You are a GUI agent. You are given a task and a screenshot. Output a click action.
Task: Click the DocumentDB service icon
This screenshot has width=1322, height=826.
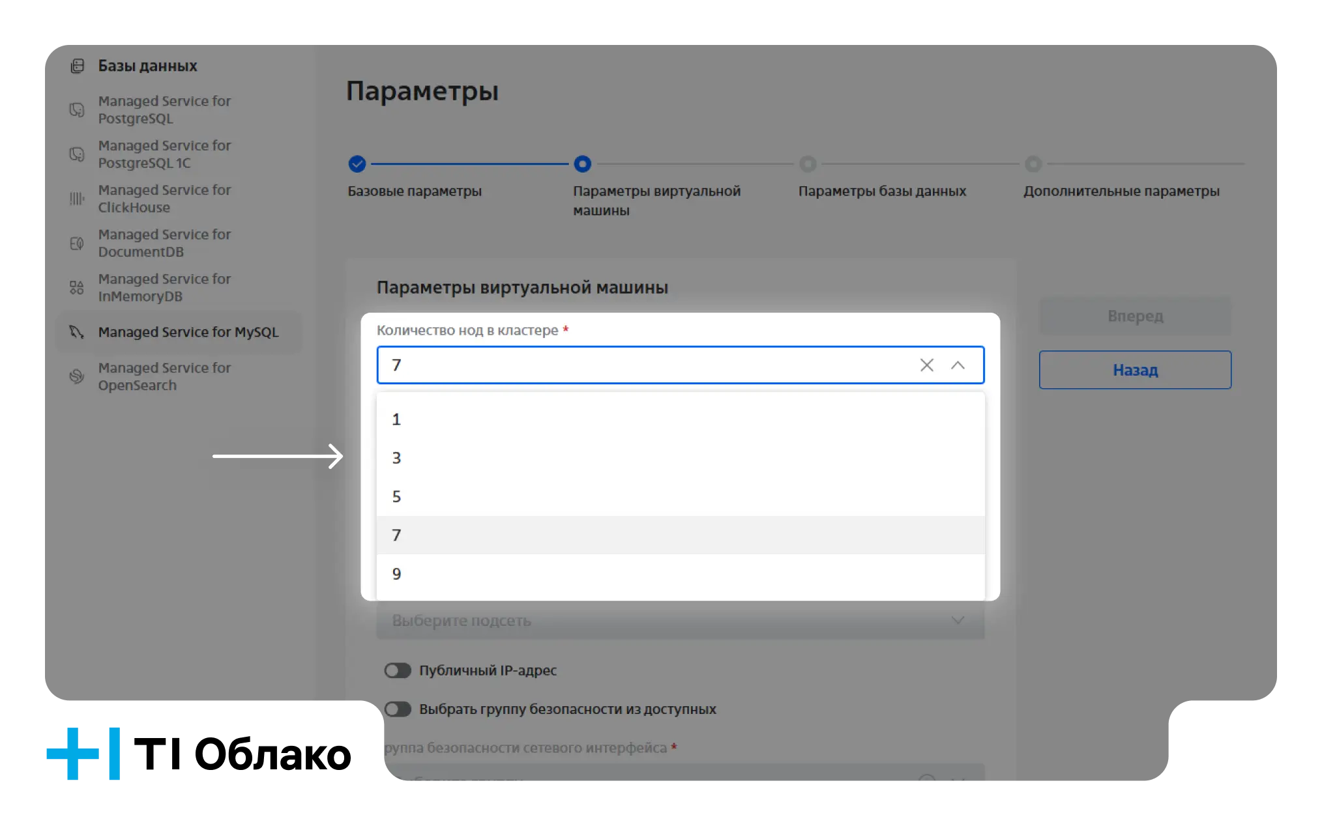(77, 243)
